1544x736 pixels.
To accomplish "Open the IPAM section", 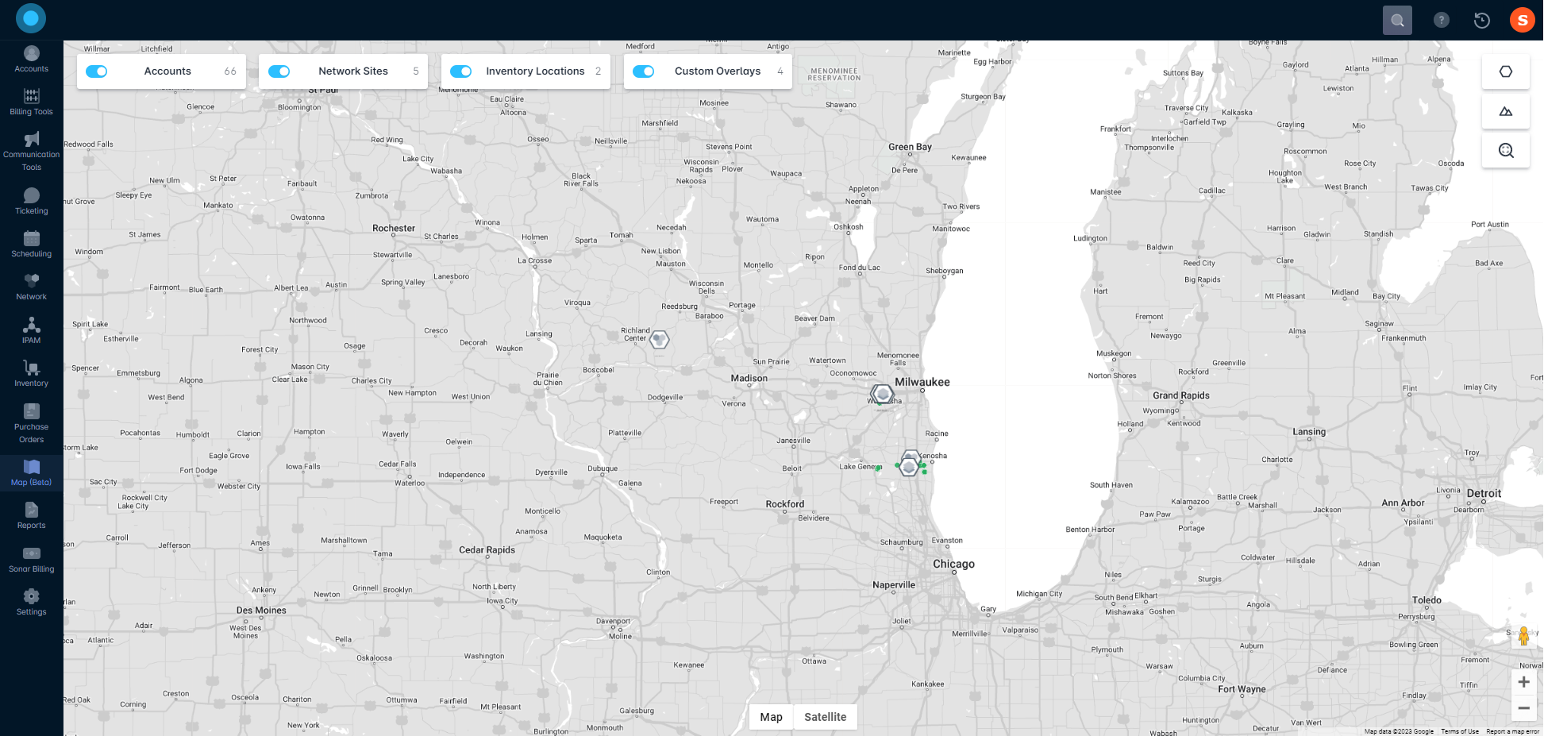I will (31, 331).
